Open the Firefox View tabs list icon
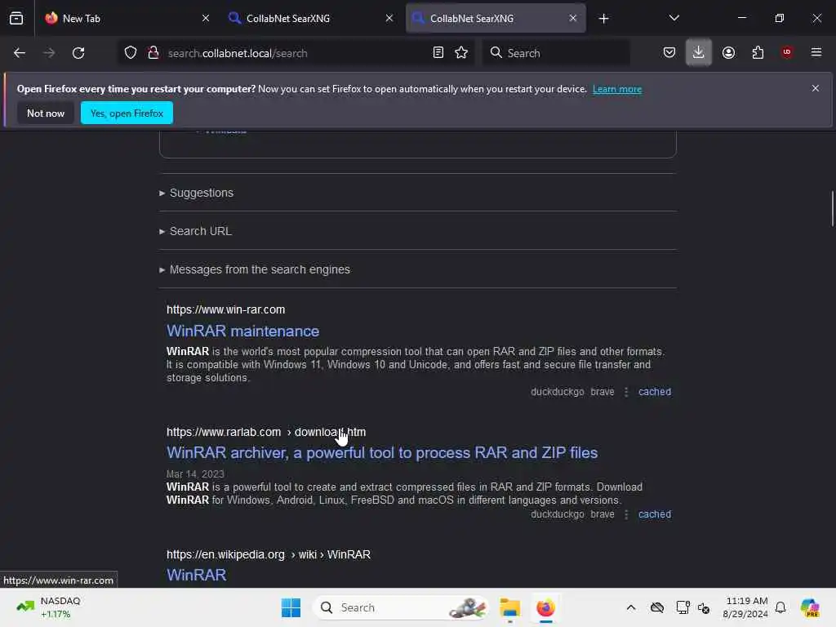Image resolution: width=836 pixels, height=627 pixels. (16, 18)
